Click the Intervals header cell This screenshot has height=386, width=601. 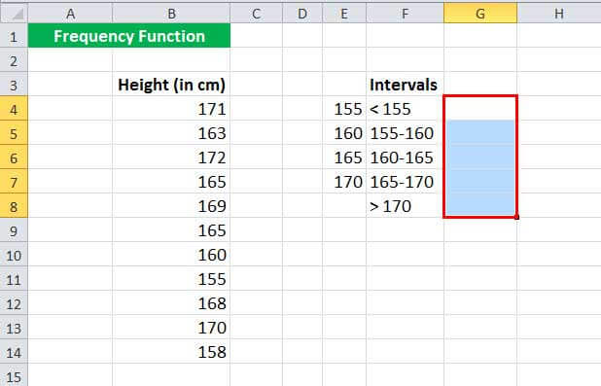[x=406, y=85]
